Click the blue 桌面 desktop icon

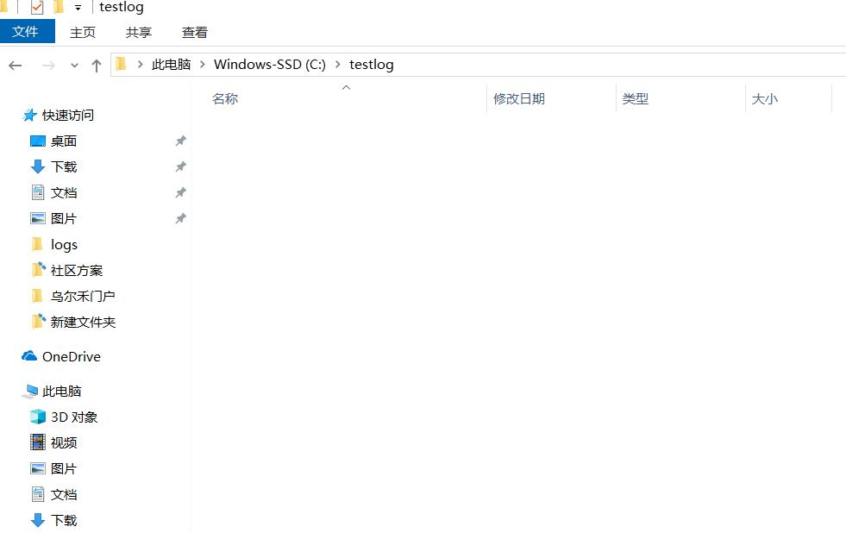(38, 141)
